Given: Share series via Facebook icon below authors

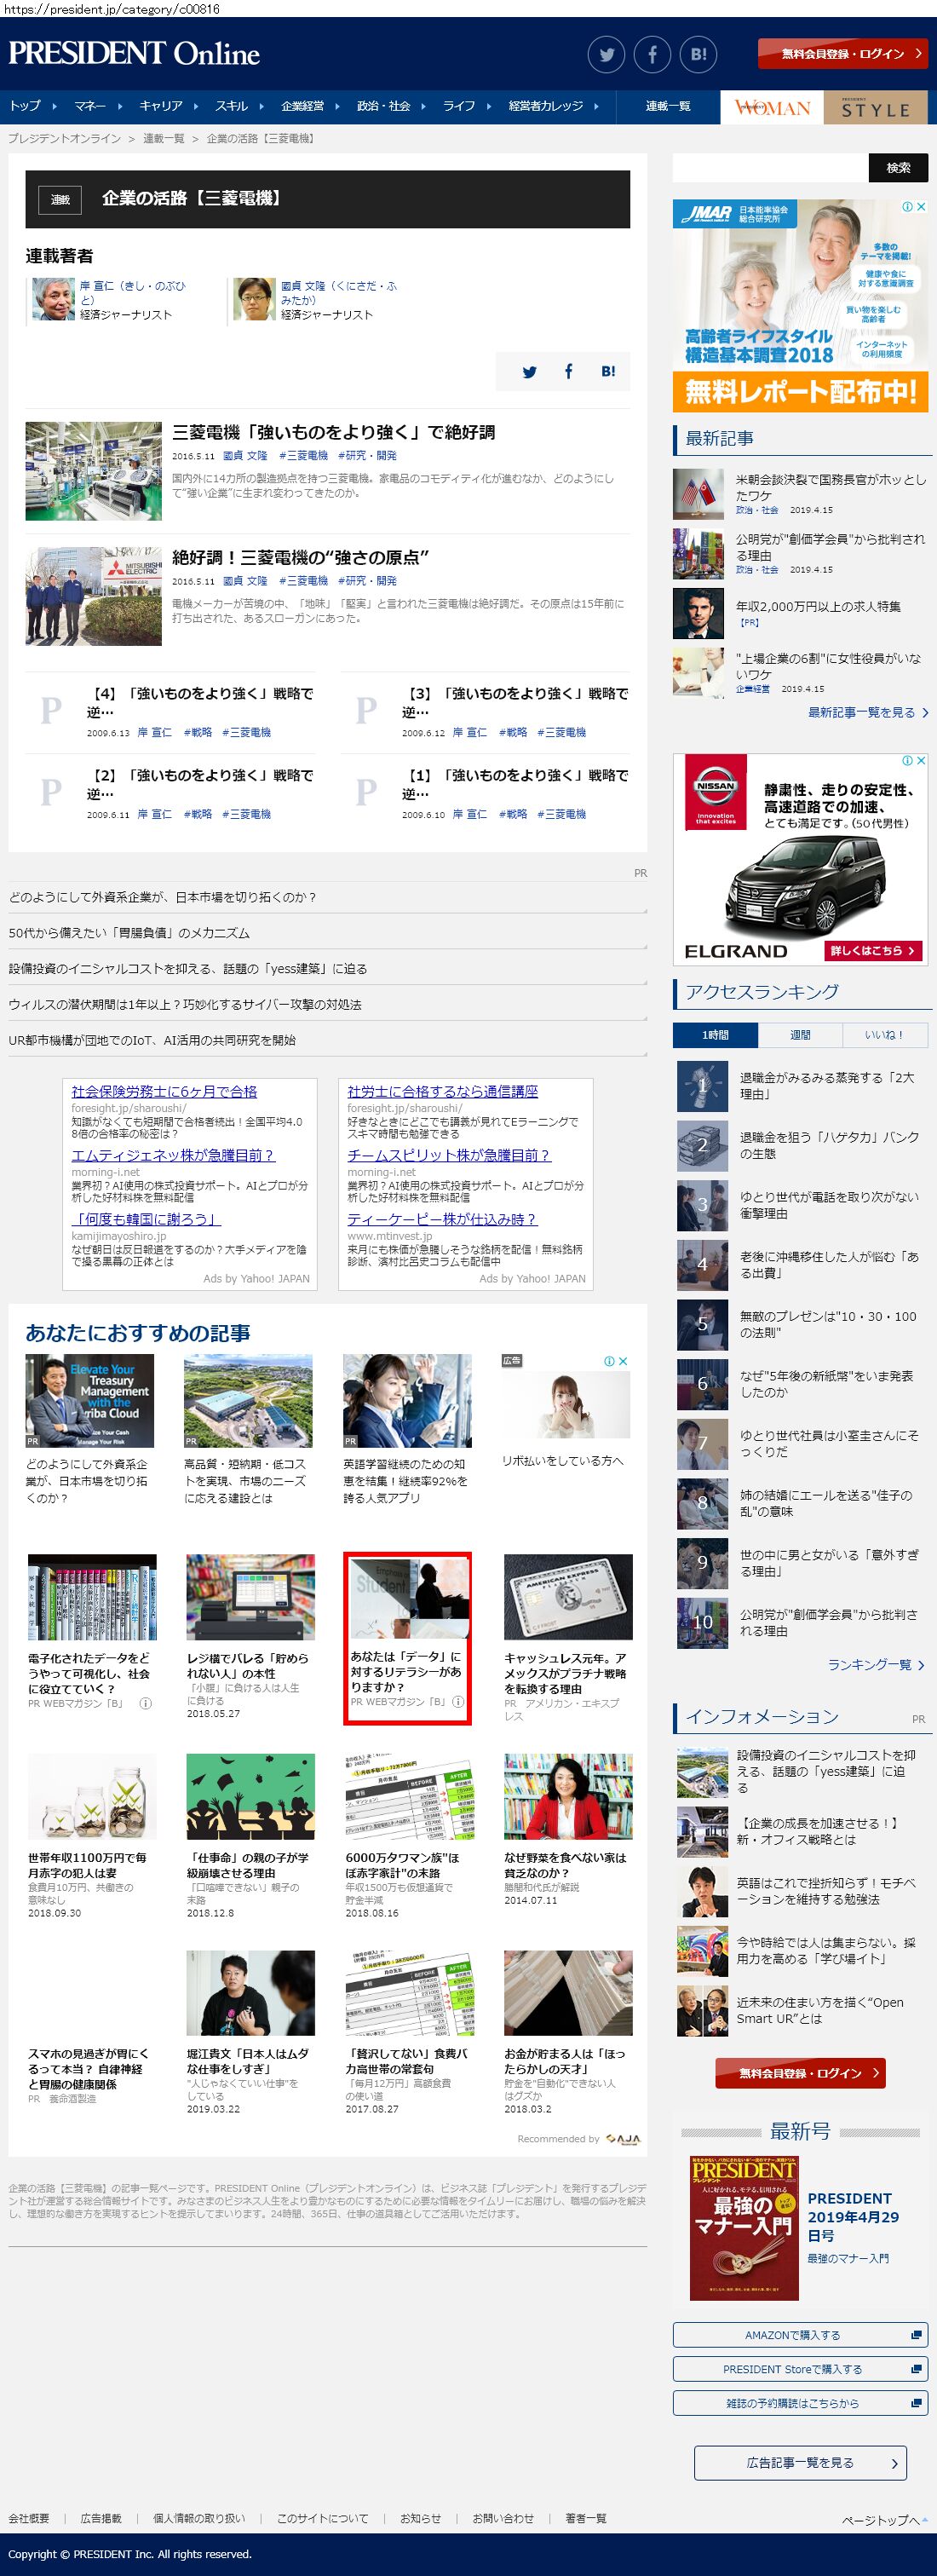Looking at the screenshot, I should click(x=568, y=371).
